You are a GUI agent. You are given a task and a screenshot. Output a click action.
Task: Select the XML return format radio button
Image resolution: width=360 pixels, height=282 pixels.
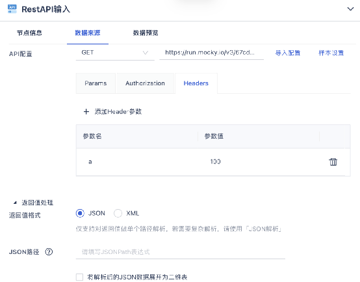pyautogui.click(x=118, y=213)
